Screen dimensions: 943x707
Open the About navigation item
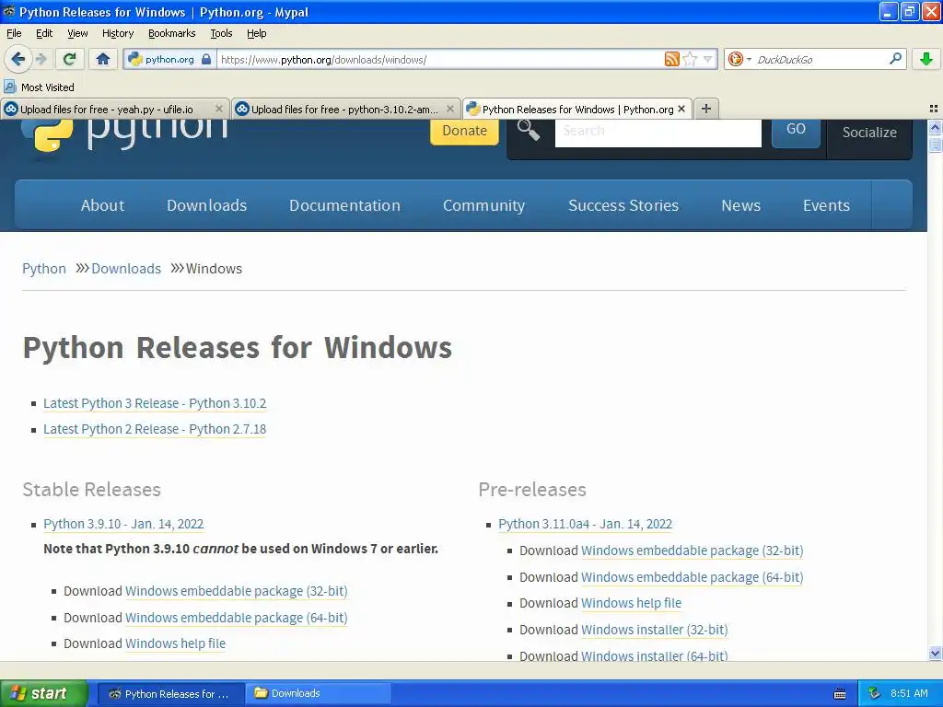pos(103,205)
